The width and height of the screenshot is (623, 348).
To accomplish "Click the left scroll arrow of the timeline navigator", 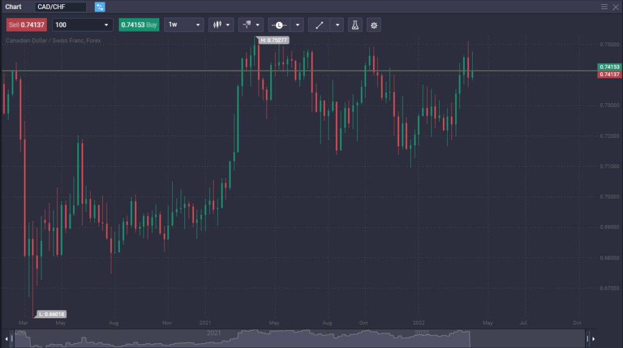I will pos(5,338).
